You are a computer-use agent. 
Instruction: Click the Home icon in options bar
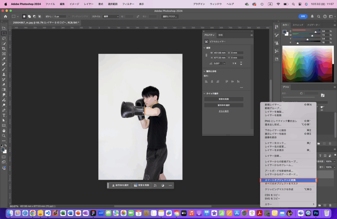pos(5,16)
